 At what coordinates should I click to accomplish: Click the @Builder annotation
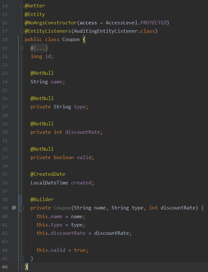[x=42, y=200]
